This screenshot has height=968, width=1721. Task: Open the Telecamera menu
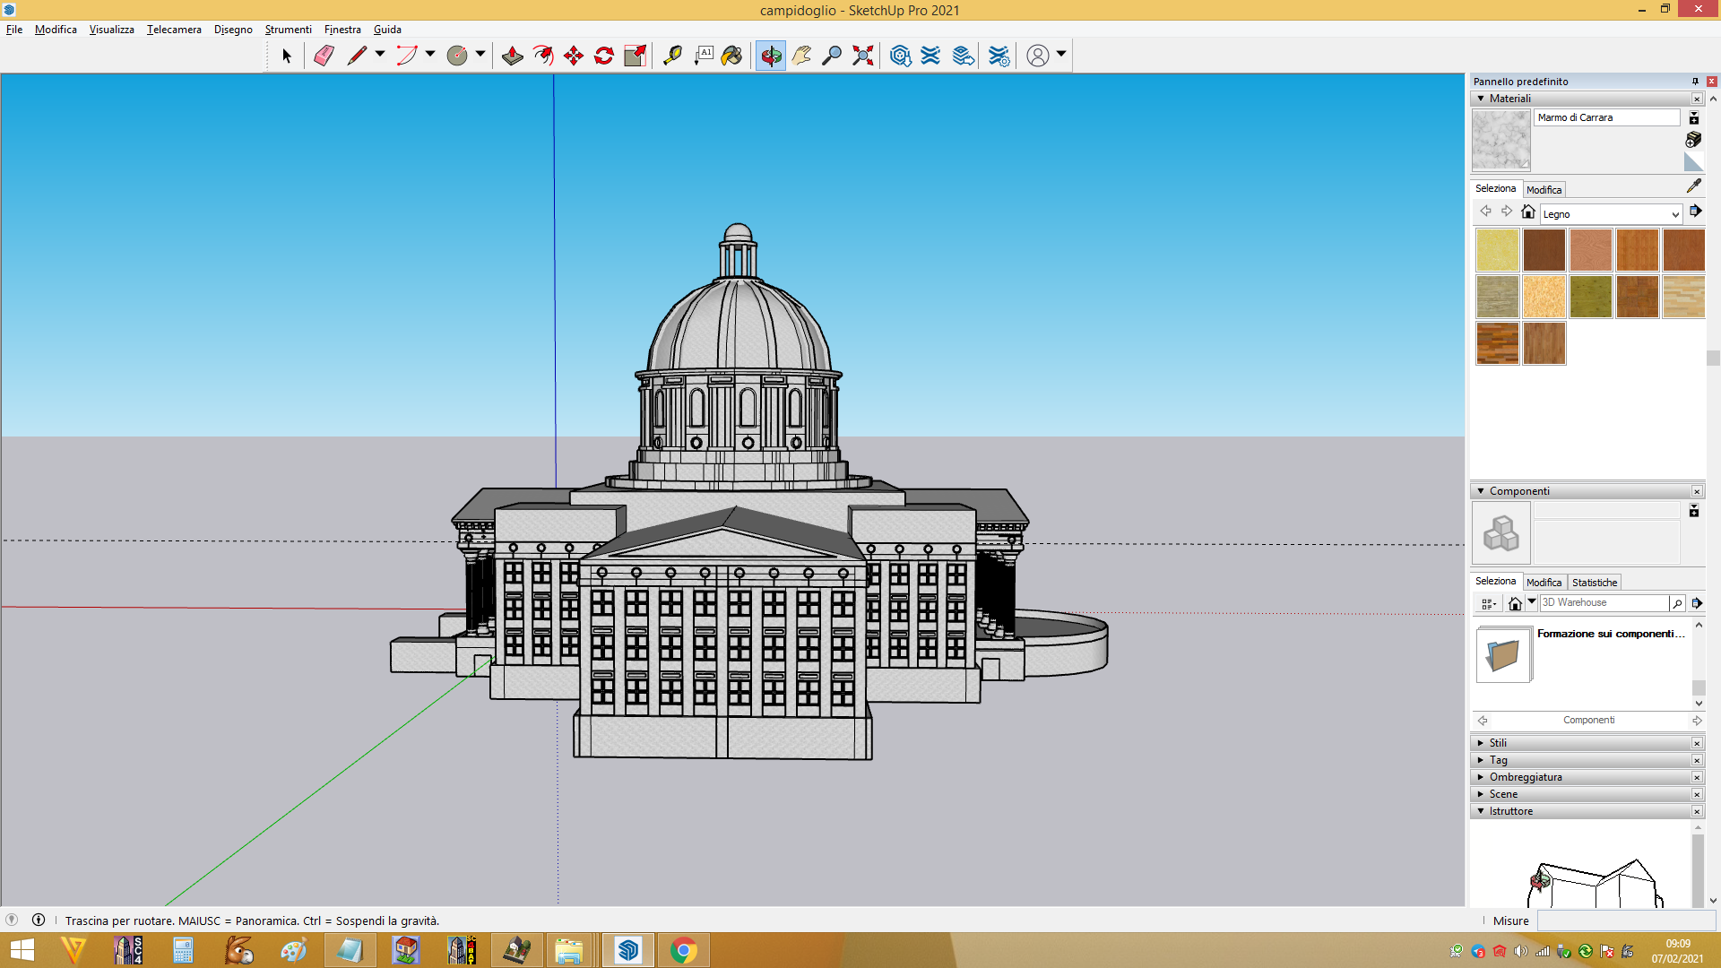coord(174,30)
